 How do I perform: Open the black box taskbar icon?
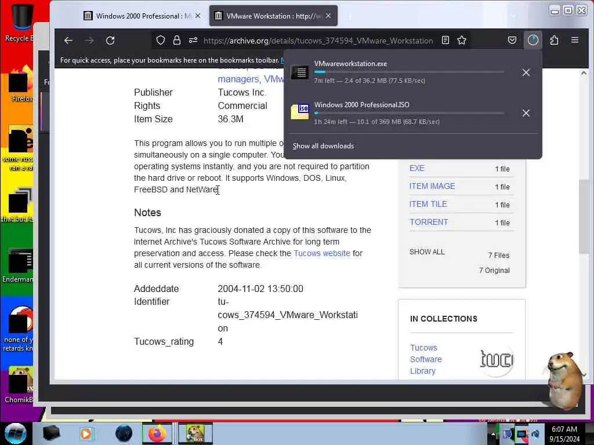click(51, 433)
